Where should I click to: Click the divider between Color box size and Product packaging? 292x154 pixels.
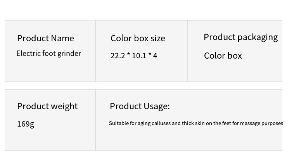(x=188, y=51)
